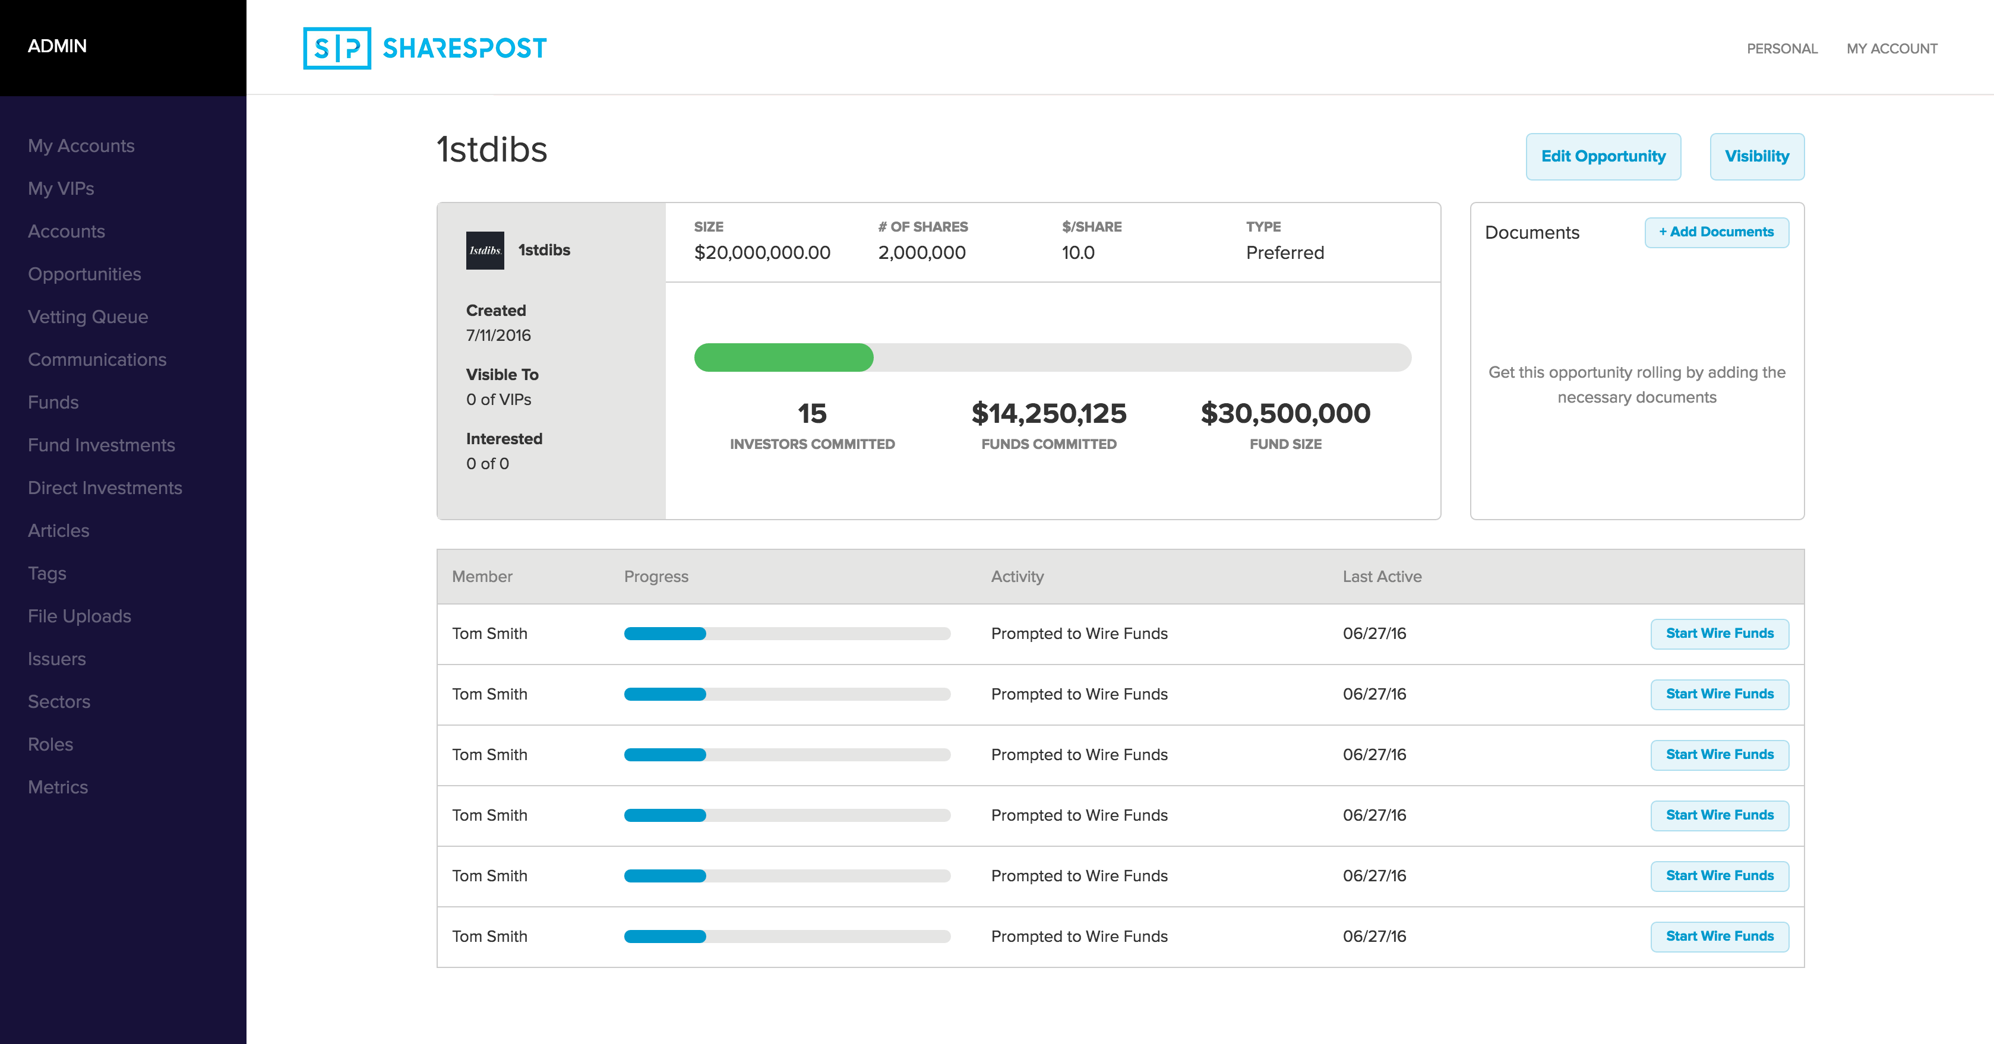This screenshot has height=1044, width=1994.
Task: Click the 2,000,000 shares value
Action: 922,252
